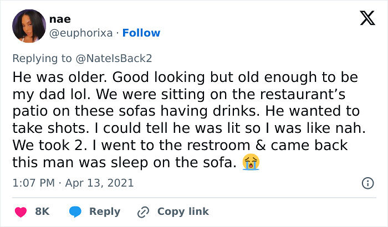Click the 8K likes count
This screenshot has width=388, height=227.
(x=42, y=211)
